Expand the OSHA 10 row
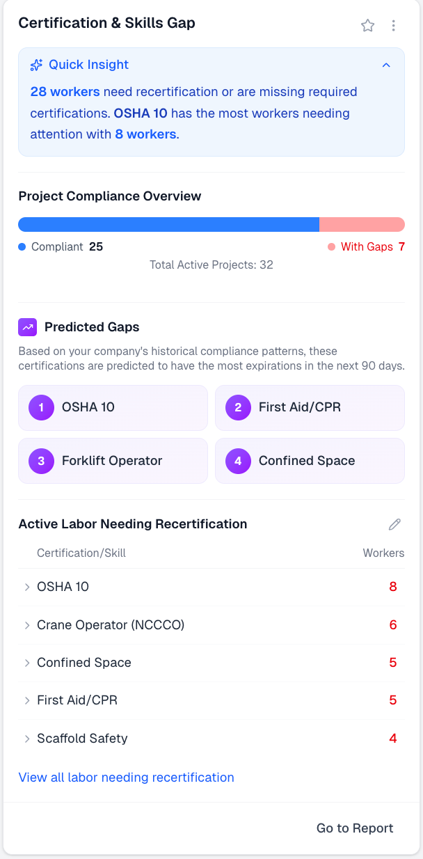Image resolution: width=423 pixels, height=859 pixels. (x=27, y=587)
